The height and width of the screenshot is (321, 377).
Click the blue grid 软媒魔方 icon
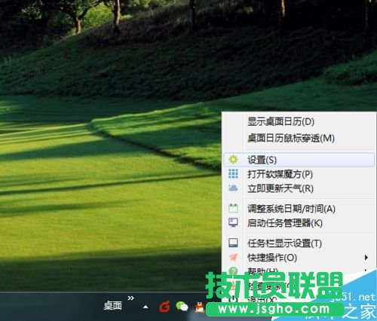pyautogui.click(x=233, y=174)
